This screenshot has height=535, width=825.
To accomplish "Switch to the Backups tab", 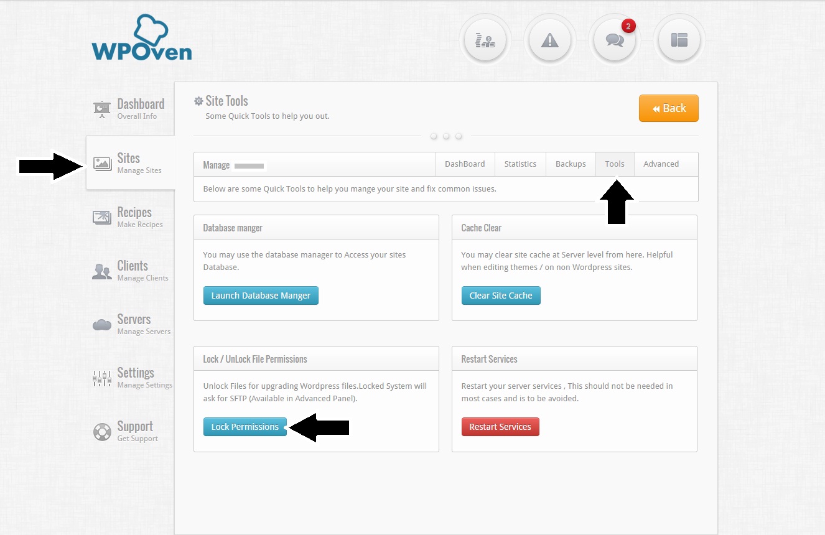I will pyautogui.click(x=571, y=164).
